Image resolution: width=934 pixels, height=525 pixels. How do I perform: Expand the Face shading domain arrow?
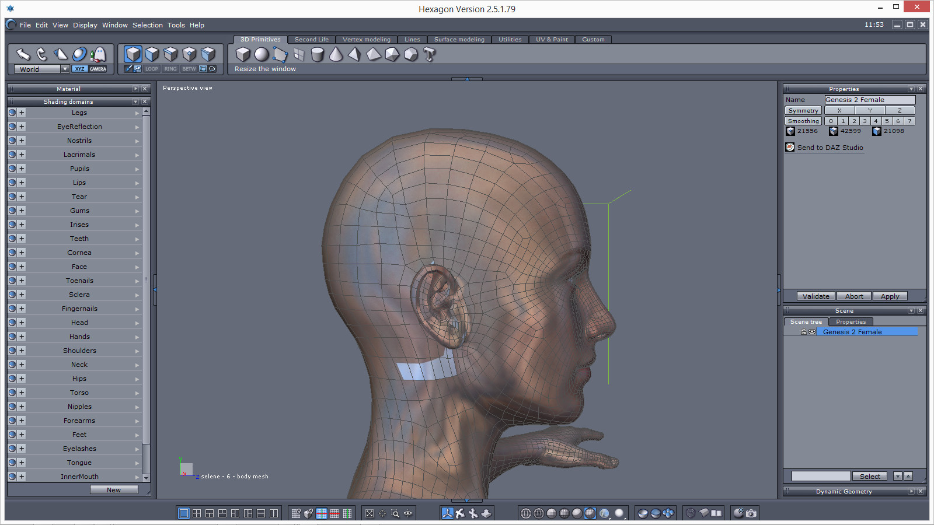[x=137, y=267]
